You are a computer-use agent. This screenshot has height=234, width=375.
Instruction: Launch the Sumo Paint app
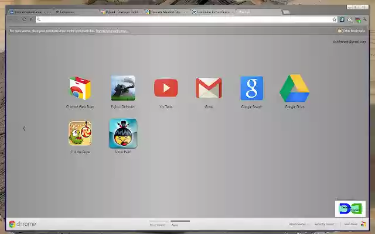pyautogui.click(x=123, y=133)
